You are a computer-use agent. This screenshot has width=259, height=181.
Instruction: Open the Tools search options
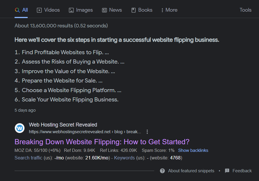click(245, 10)
